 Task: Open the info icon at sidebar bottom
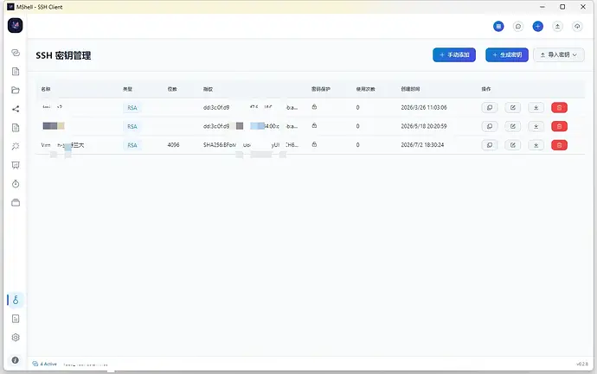(16, 360)
